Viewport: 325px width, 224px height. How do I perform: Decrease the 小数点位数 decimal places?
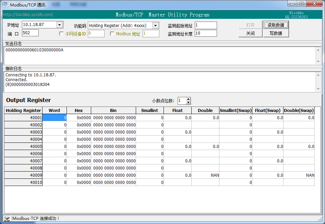(188, 102)
